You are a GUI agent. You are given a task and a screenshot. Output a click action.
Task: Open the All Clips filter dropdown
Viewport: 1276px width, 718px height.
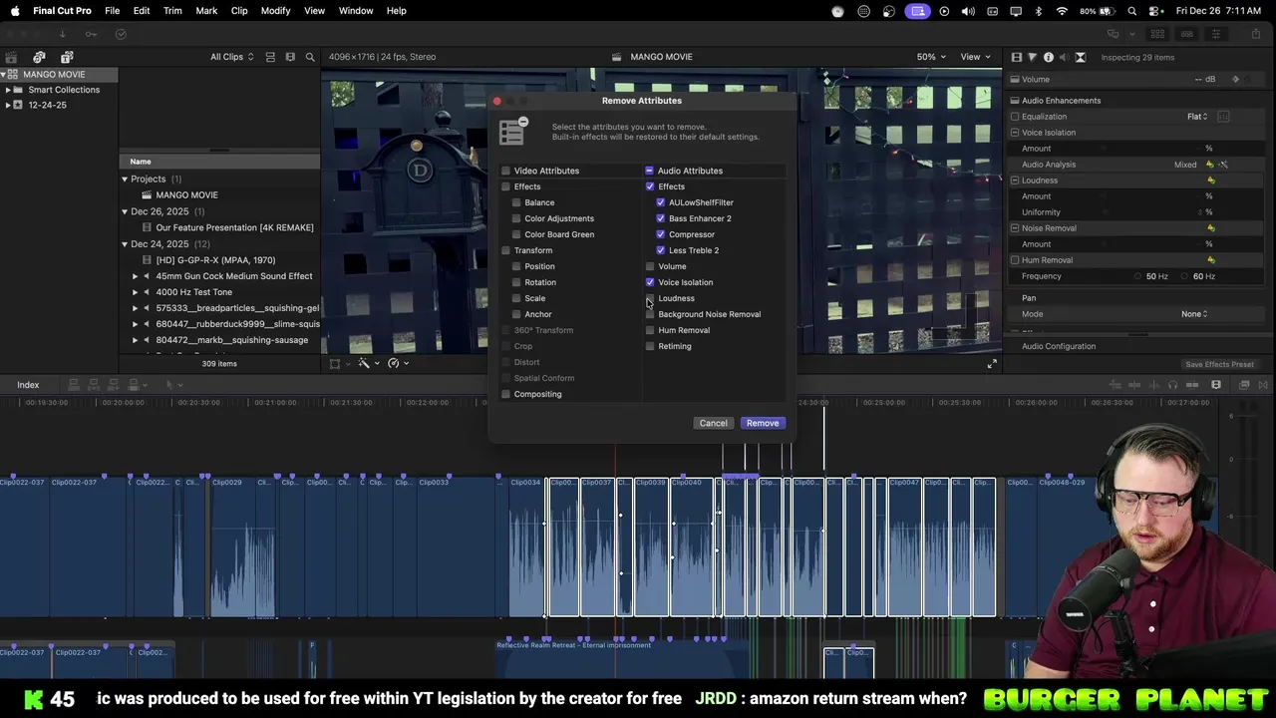231,57
